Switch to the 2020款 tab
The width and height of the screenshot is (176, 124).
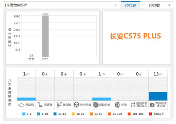tap(154, 5)
